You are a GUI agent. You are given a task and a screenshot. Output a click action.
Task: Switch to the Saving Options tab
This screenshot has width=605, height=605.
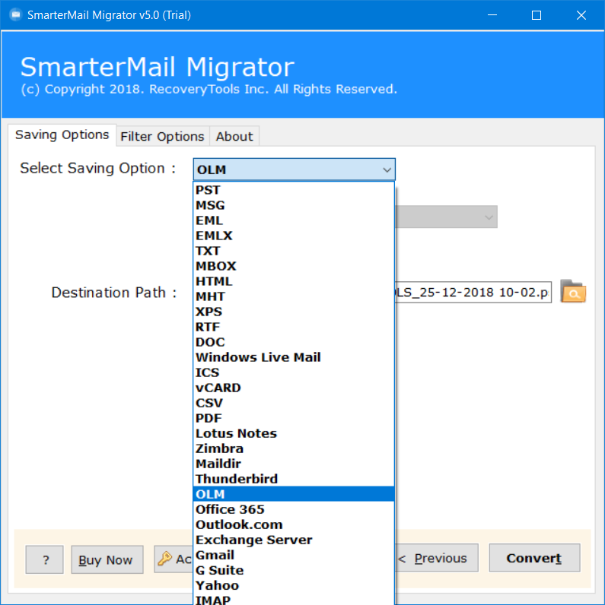(x=62, y=135)
